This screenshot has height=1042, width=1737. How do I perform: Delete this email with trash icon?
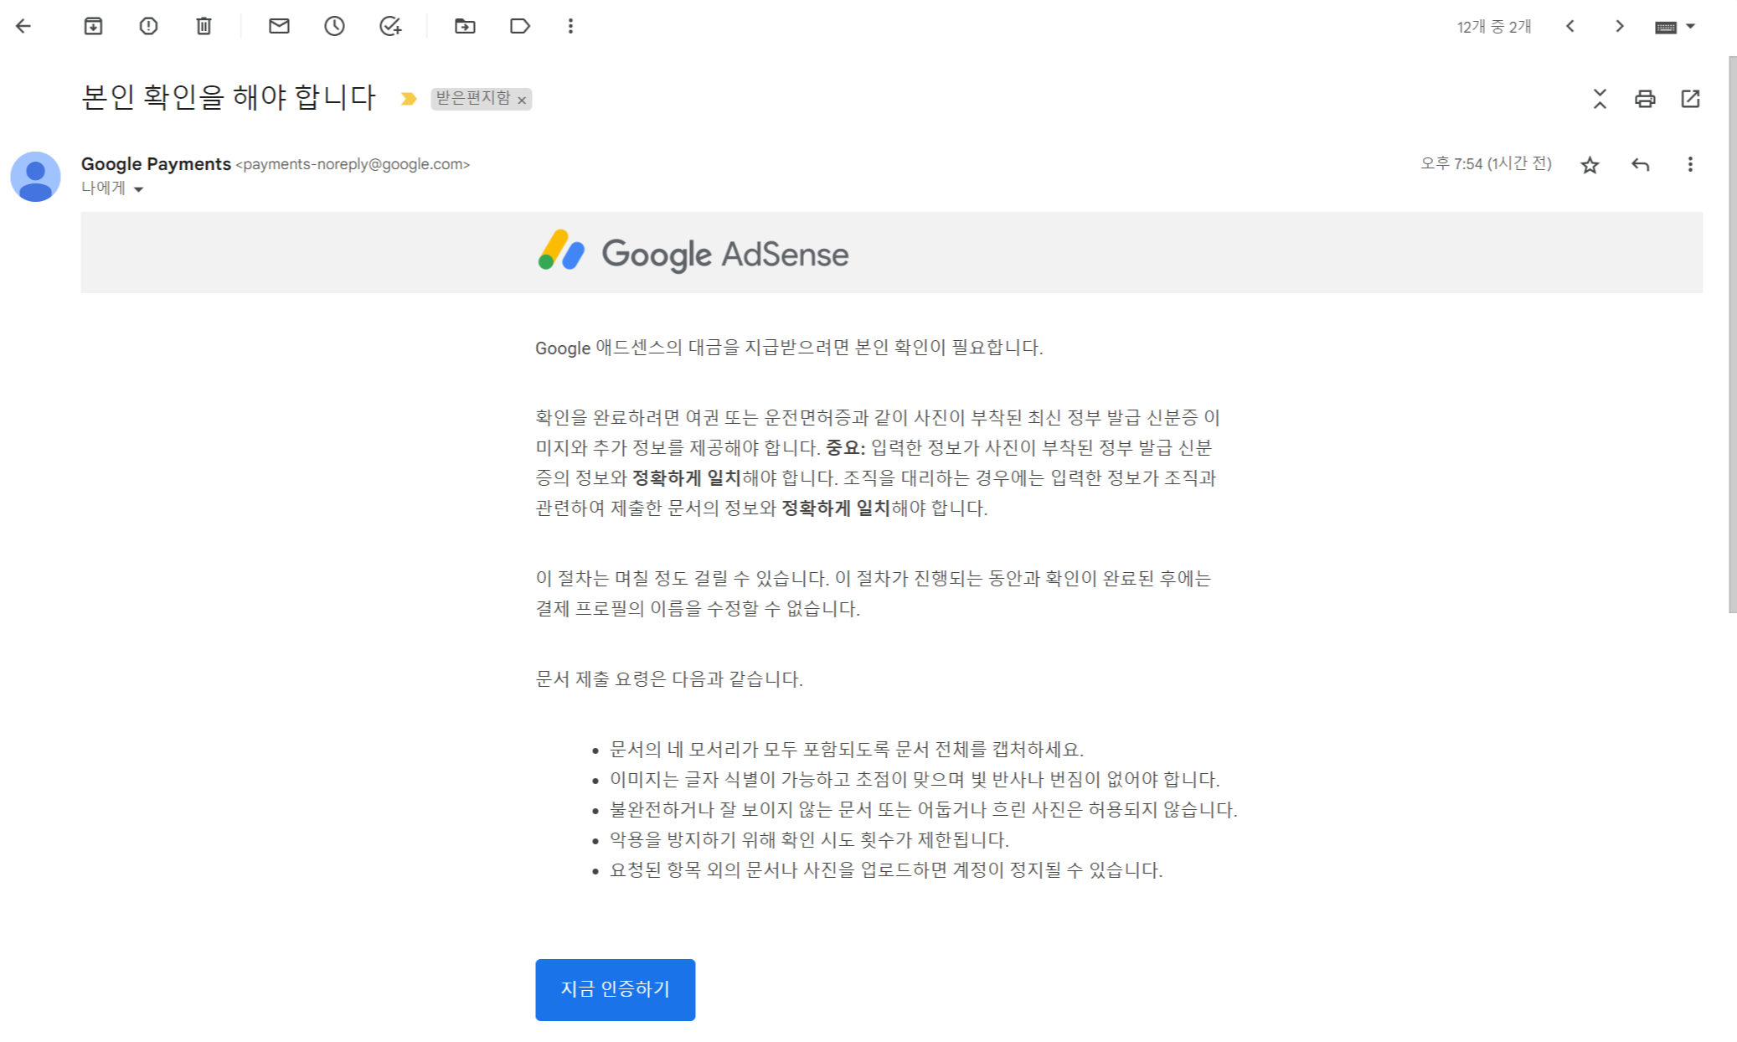204,26
